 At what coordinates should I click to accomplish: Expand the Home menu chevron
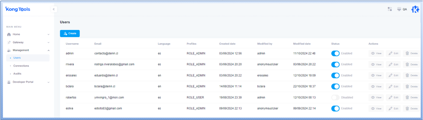[48, 34]
